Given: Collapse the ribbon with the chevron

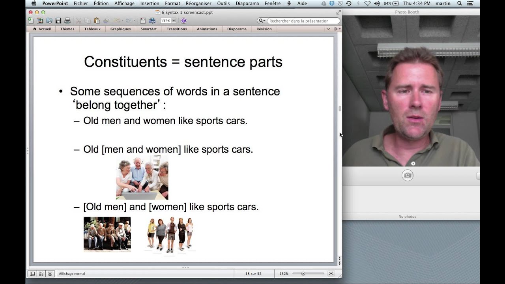Looking at the screenshot, I should [x=328, y=29].
